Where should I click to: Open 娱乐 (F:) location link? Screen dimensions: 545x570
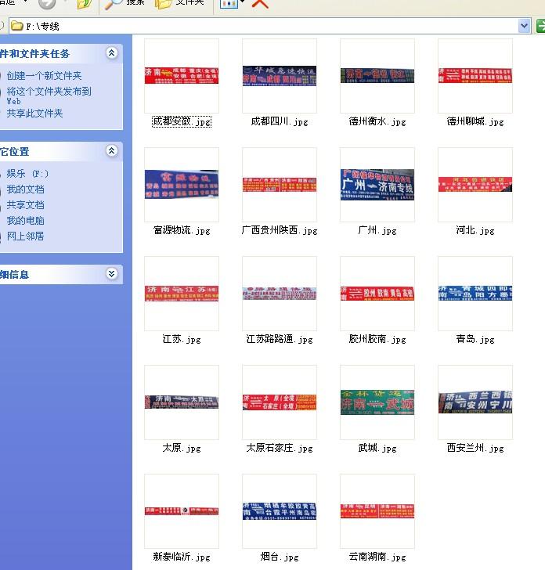[27, 173]
